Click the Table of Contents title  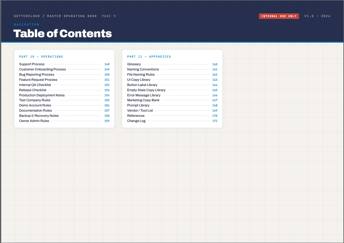tap(62, 33)
